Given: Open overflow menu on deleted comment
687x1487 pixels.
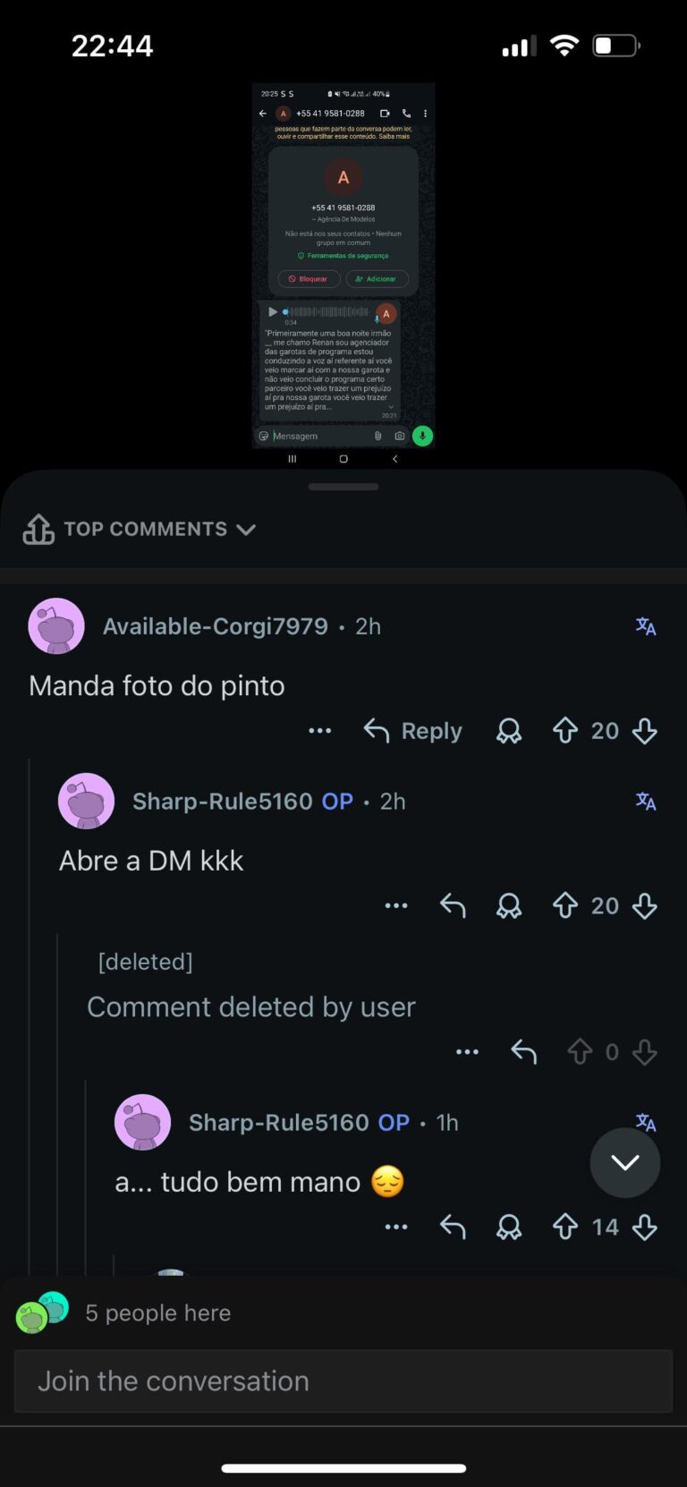Looking at the screenshot, I should tap(467, 1052).
